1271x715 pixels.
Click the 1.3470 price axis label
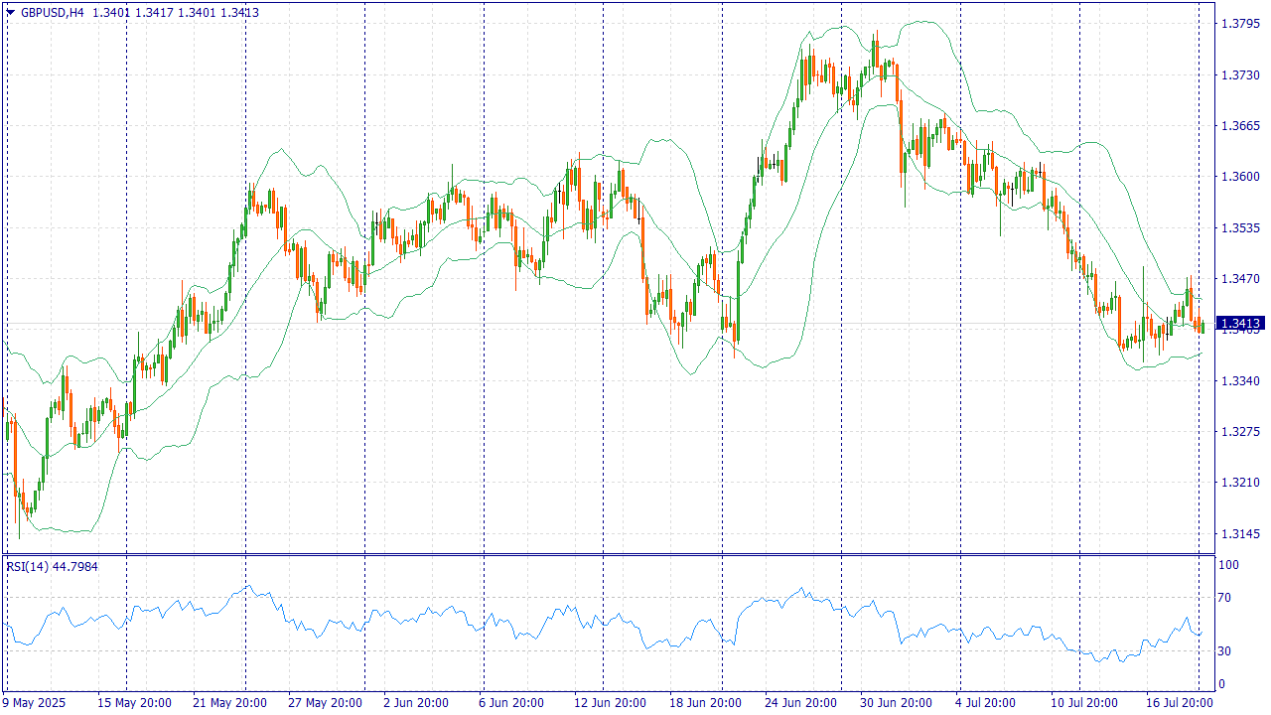pos(1240,279)
